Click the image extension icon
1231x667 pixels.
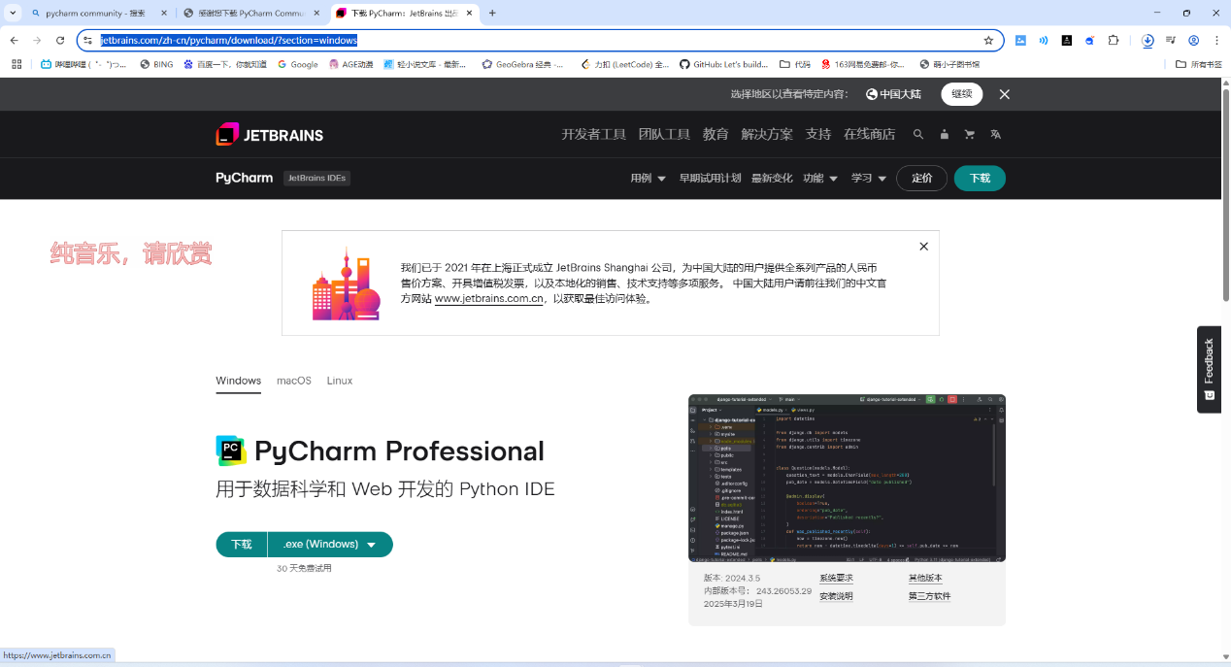pos(1020,41)
